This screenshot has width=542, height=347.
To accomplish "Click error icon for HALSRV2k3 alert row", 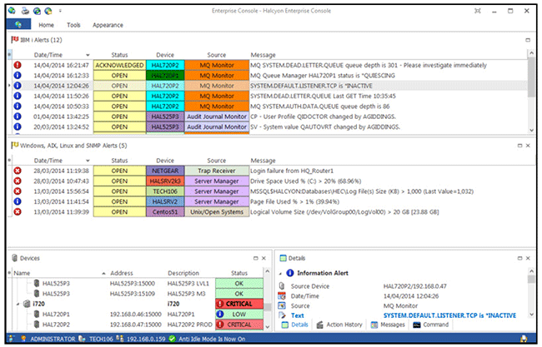I will click(18, 181).
